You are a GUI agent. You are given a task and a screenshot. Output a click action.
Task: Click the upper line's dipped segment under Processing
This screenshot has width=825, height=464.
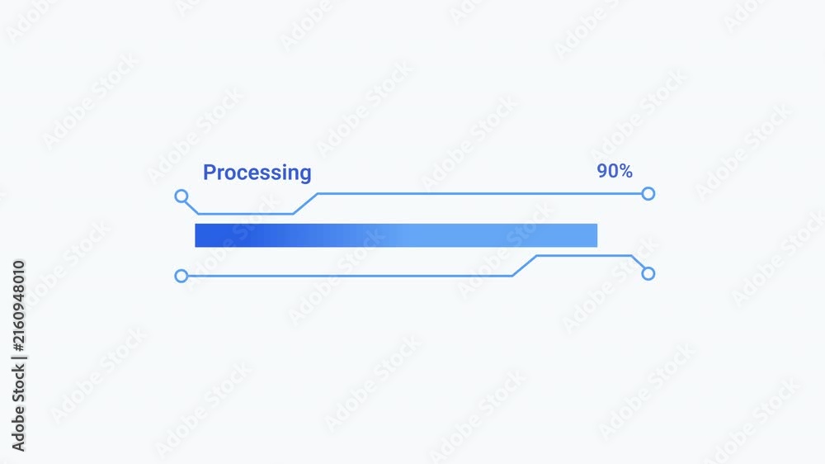click(246, 214)
